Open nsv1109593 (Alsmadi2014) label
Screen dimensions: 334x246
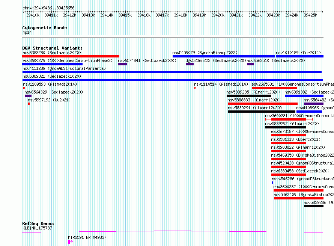point(50,84)
